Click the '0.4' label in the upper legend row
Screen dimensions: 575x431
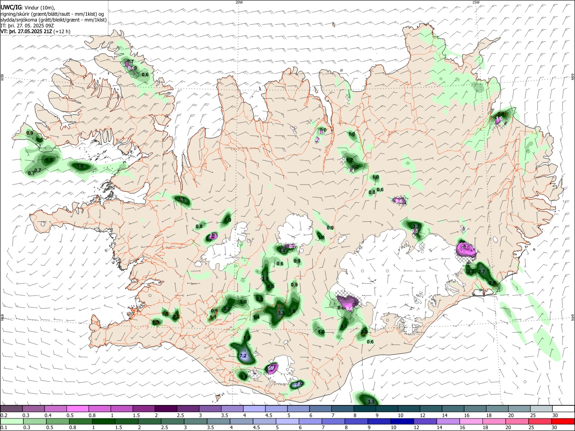48,415
